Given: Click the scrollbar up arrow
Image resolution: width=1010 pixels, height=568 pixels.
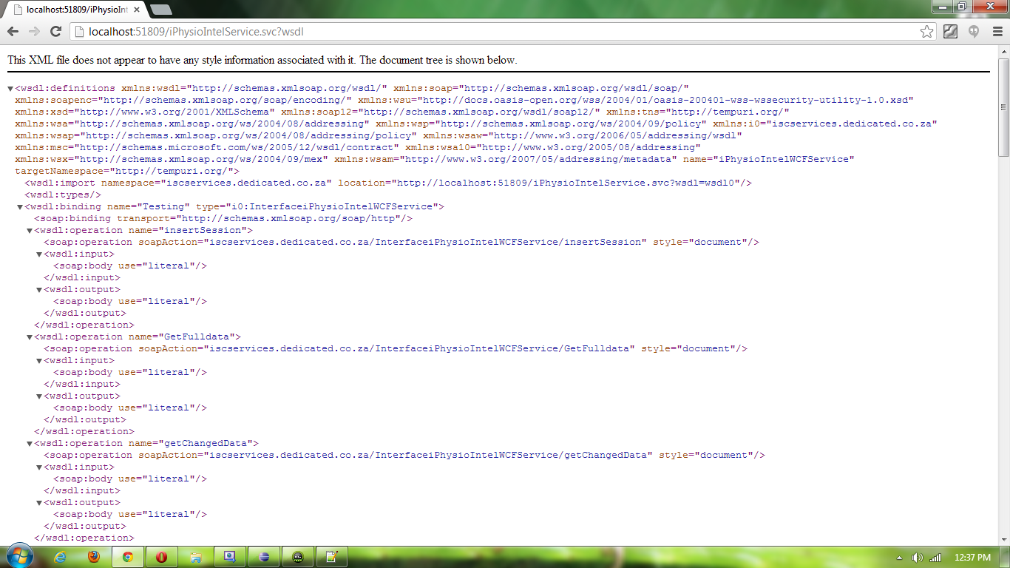Looking at the screenshot, I should tap(1003, 51).
